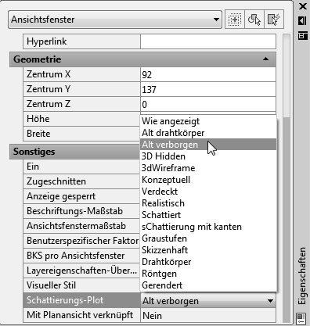The image size is (310, 326).
Task: Open the palette properties menu icon
Action: [302, 35]
